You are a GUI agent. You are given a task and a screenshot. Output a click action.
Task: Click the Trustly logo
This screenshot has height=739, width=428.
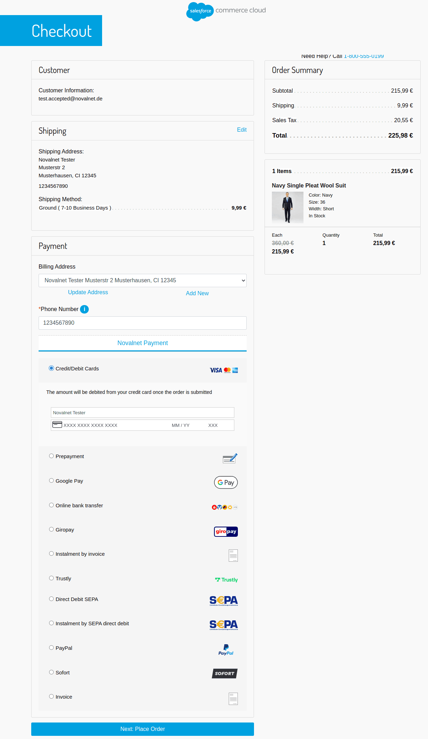[226, 580]
